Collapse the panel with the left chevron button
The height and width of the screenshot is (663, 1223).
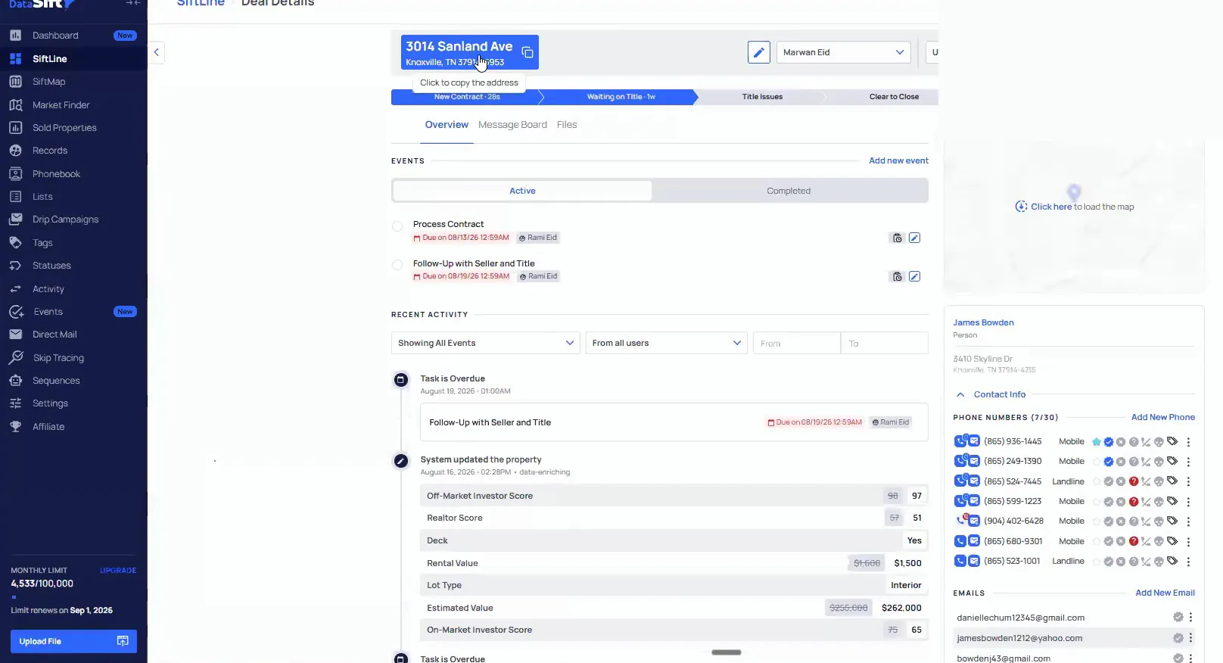(x=157, y=52)
